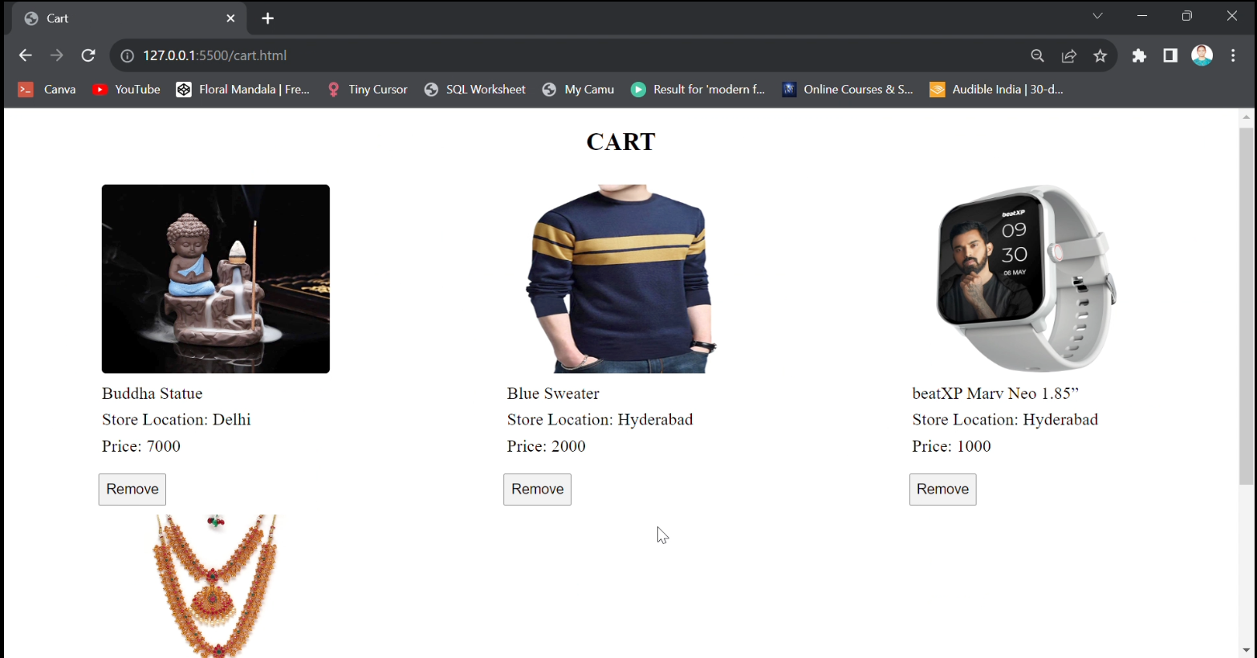Click the back navigation arrow
Viewport: 1257px width, 658px height.
point(25,55)
